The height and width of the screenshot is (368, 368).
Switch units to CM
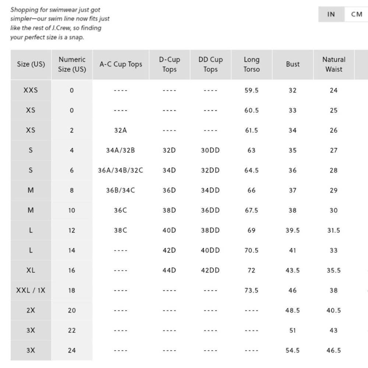356,14
